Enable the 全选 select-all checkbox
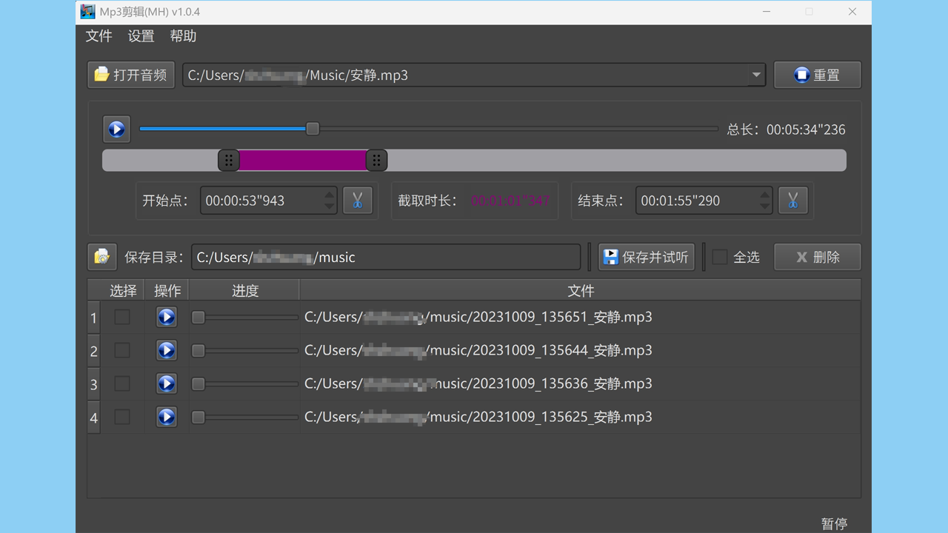Screen dimensions: 948x533 click(720, 257)
